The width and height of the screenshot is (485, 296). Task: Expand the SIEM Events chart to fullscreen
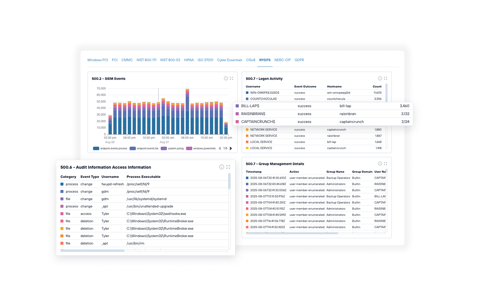click(x=231, y=78)
